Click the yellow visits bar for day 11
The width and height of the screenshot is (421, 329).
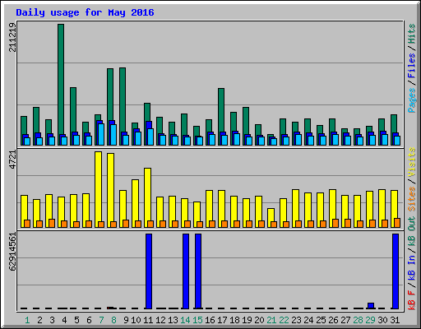pyautogui.click(x=147, y=195)
